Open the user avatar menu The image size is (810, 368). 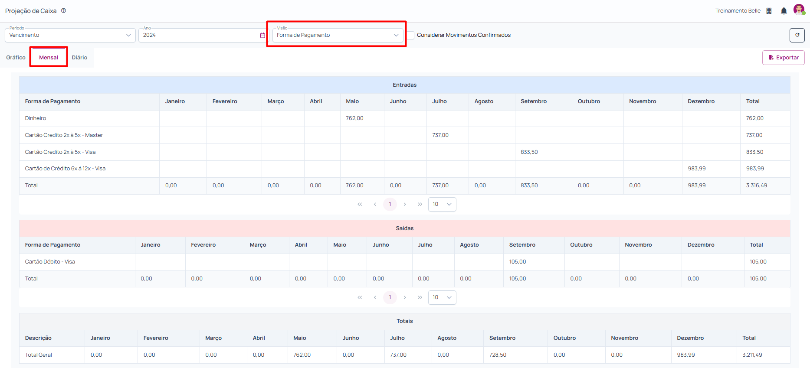(x=799, y=10)
